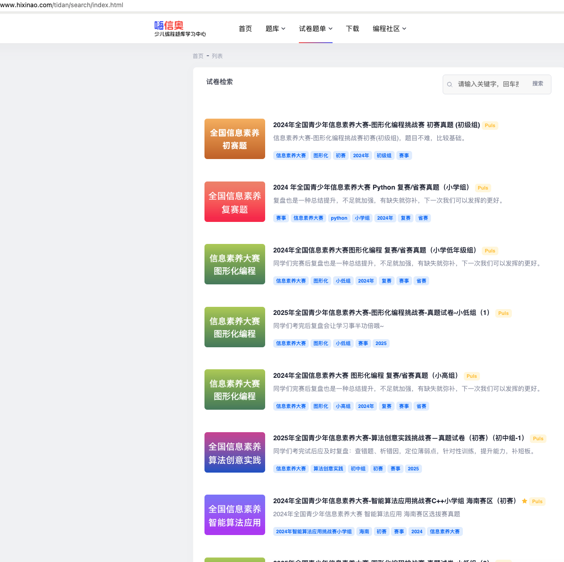Click the 嗨信奥 site logo

[x=180, y=28]
